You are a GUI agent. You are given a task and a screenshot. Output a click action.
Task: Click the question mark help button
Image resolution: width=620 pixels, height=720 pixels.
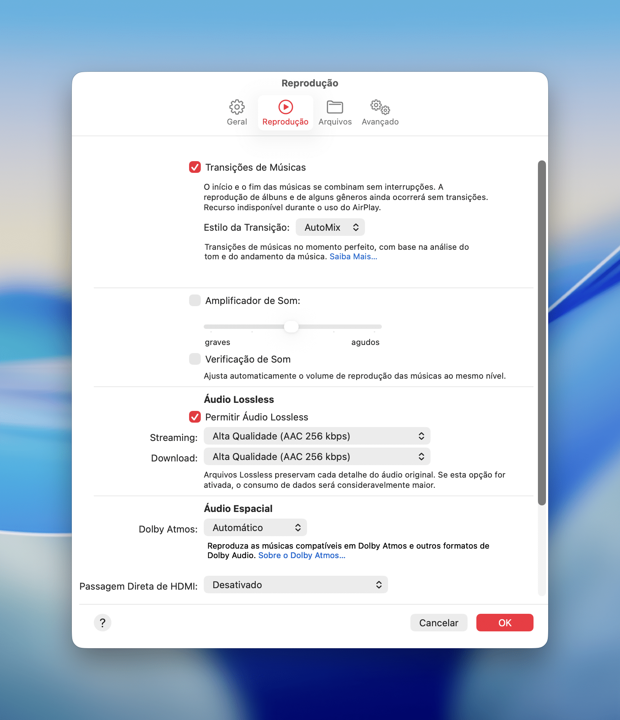pos(103,623)
